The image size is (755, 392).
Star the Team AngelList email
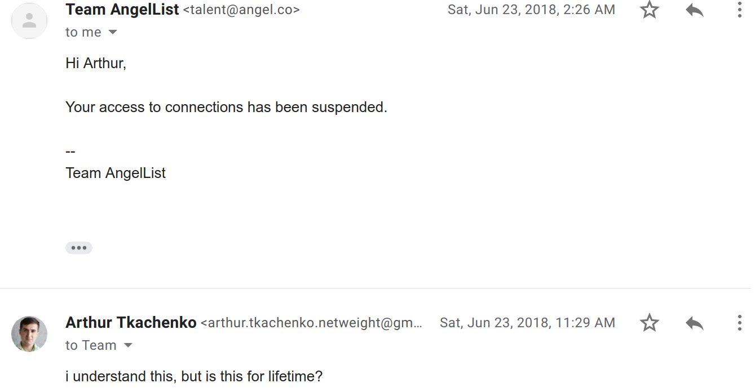click(x=650, y=10)
